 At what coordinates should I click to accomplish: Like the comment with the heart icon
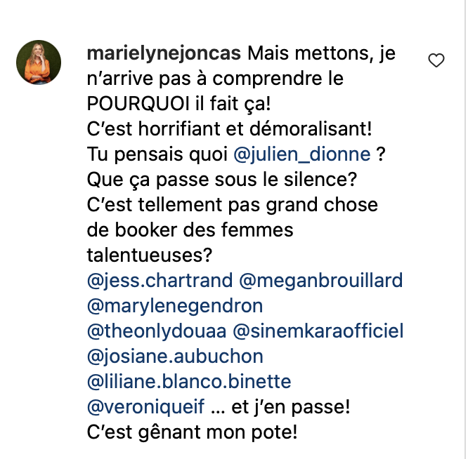pos(436,60)
